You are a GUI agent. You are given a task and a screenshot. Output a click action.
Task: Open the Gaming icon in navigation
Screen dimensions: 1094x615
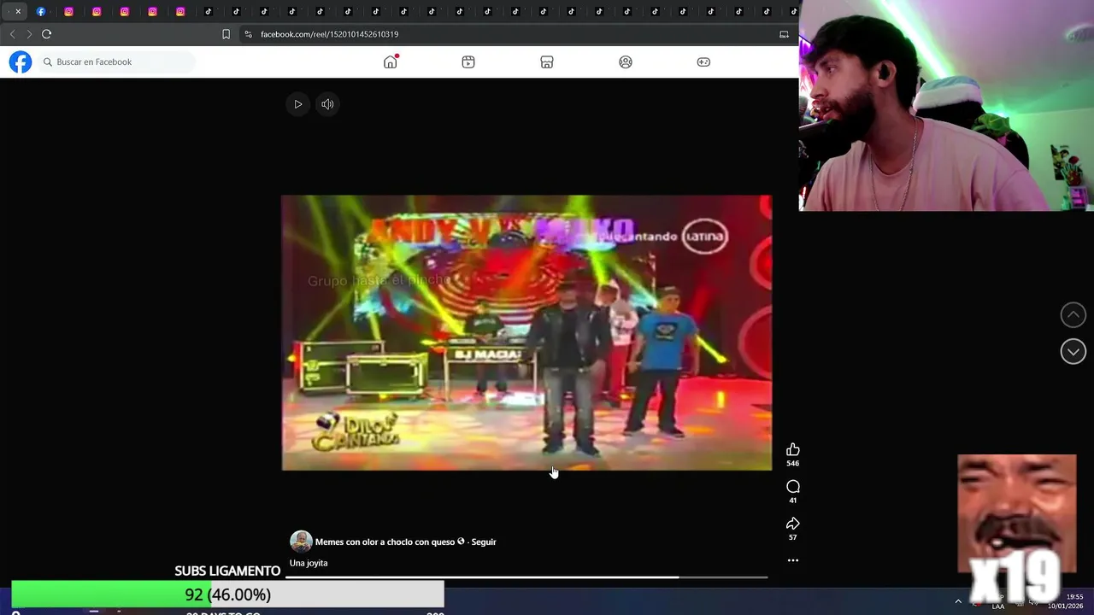tap(703, 61)
